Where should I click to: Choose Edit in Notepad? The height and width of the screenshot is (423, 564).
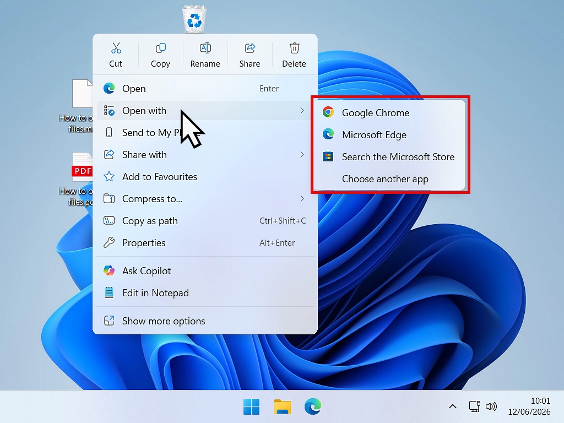click(x=205, y=293)
